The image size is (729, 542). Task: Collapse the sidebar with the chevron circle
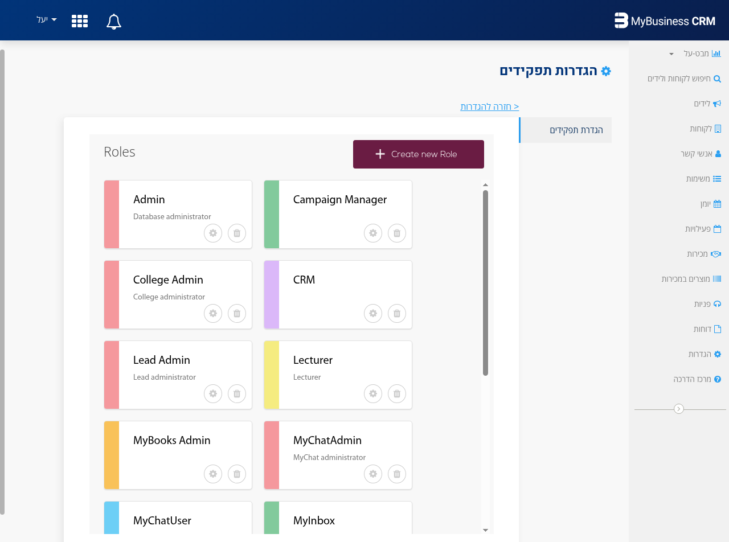tap(678, 409)
